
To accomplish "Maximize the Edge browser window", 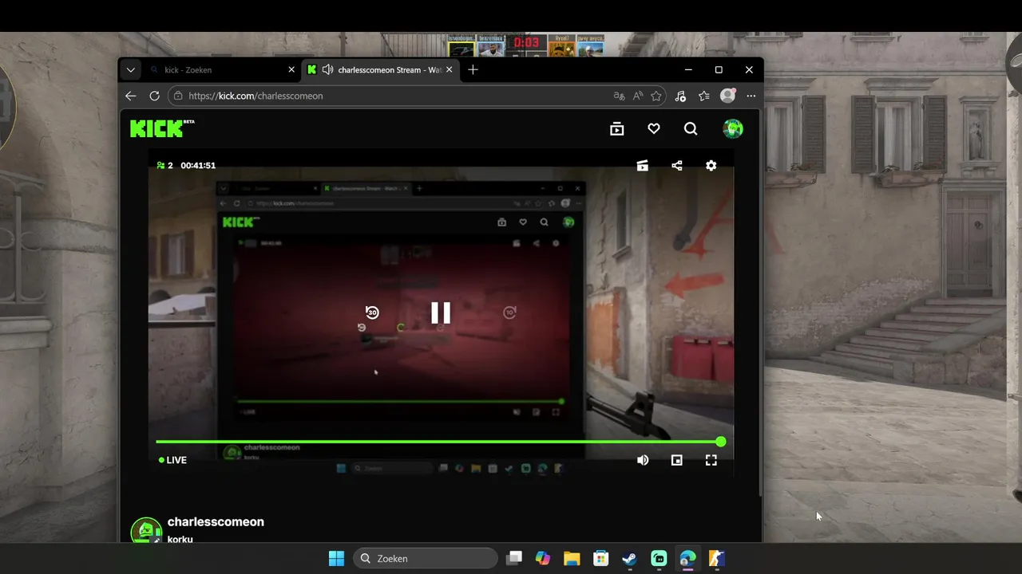I will [x=719, y=70].
